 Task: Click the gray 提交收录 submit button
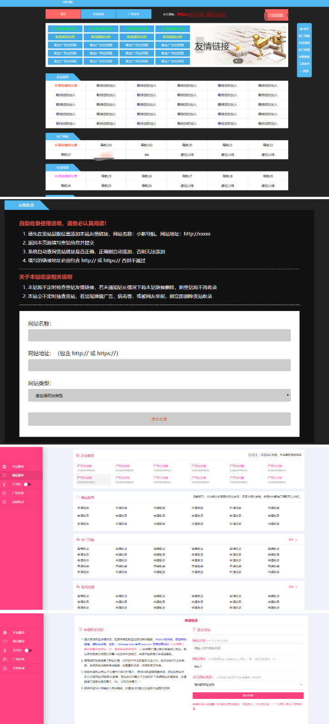tap(159, 419)
